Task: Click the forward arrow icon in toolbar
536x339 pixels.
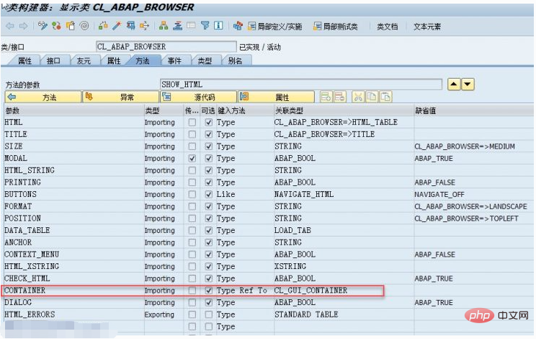Action: pyautogui.click(x=23, y=26)
